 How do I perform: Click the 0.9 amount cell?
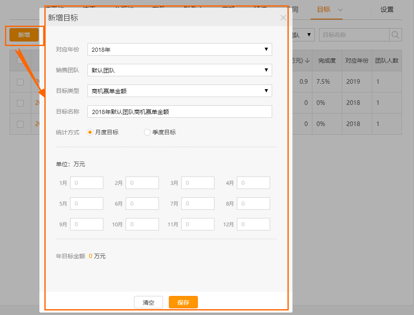(x=304, y=82)
